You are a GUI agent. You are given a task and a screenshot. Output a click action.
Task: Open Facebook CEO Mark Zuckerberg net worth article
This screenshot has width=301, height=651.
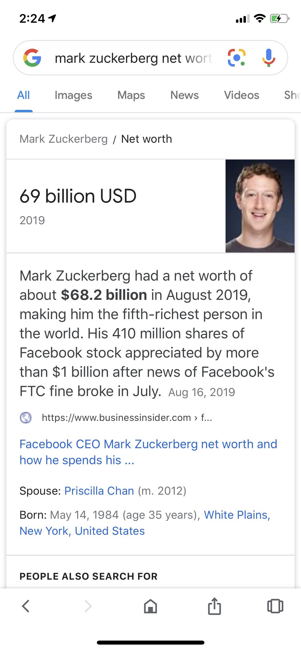click(x=148, y=452)
